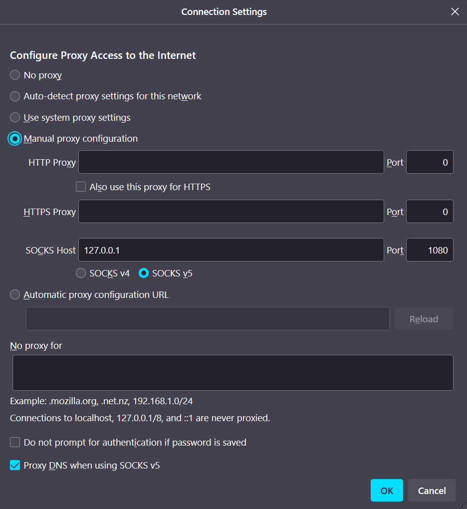Click the No proxy for text area
The width and height of the screenshot is (467, 509).
coord(233,373)
